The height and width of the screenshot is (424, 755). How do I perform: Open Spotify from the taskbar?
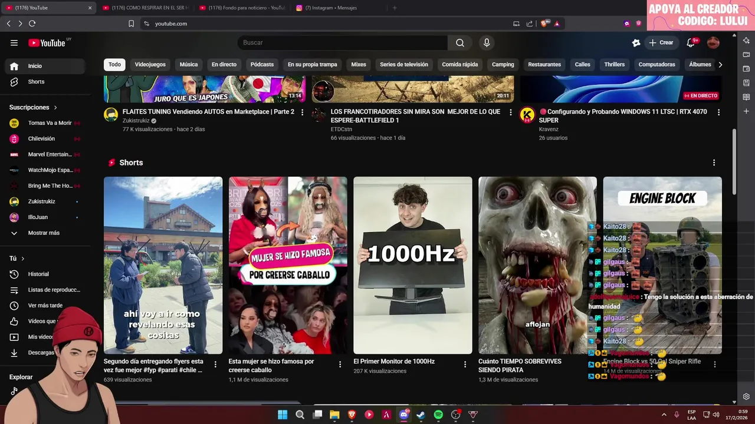438,415
